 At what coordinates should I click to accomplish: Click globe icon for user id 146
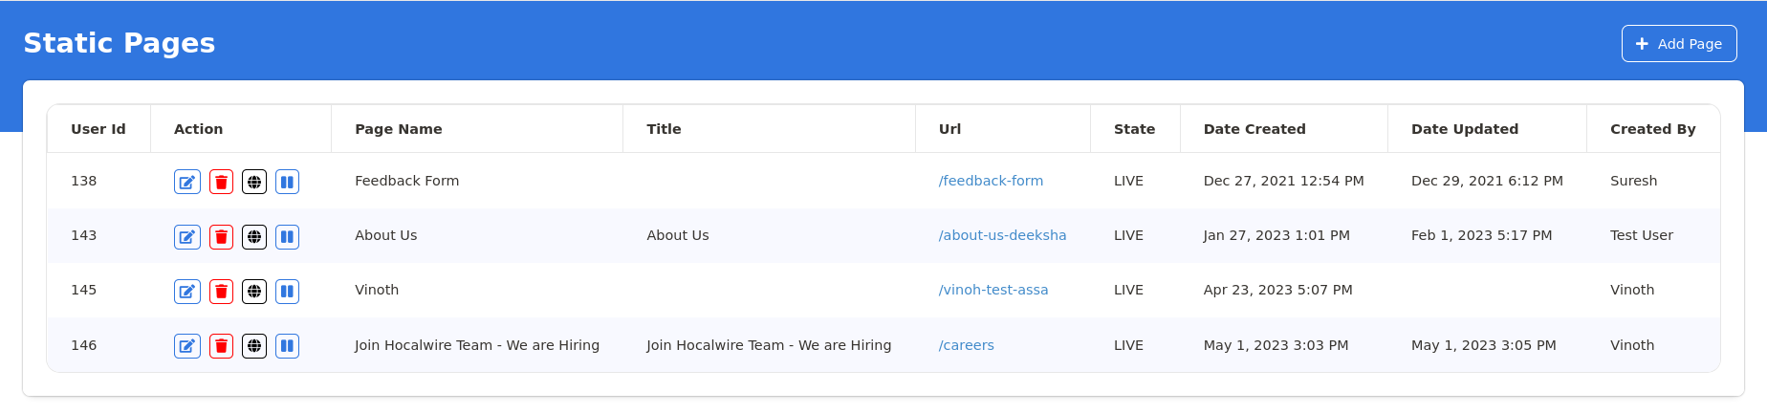254,346
